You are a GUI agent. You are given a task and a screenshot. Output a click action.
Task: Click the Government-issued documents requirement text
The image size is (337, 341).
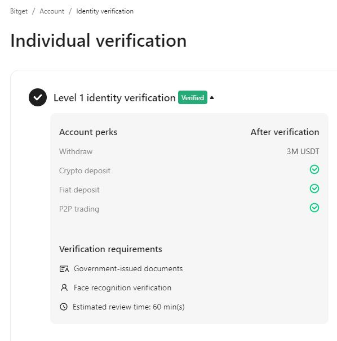pos(128,268)
